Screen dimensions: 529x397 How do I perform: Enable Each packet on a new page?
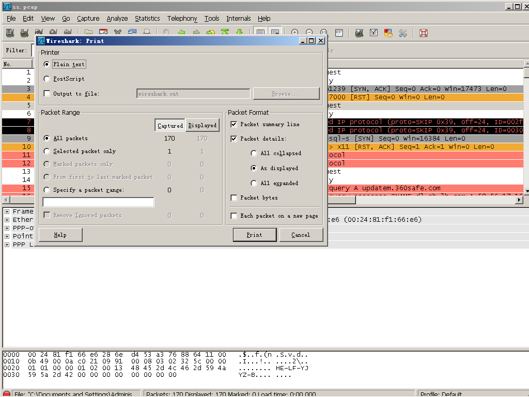coord(234,216)
